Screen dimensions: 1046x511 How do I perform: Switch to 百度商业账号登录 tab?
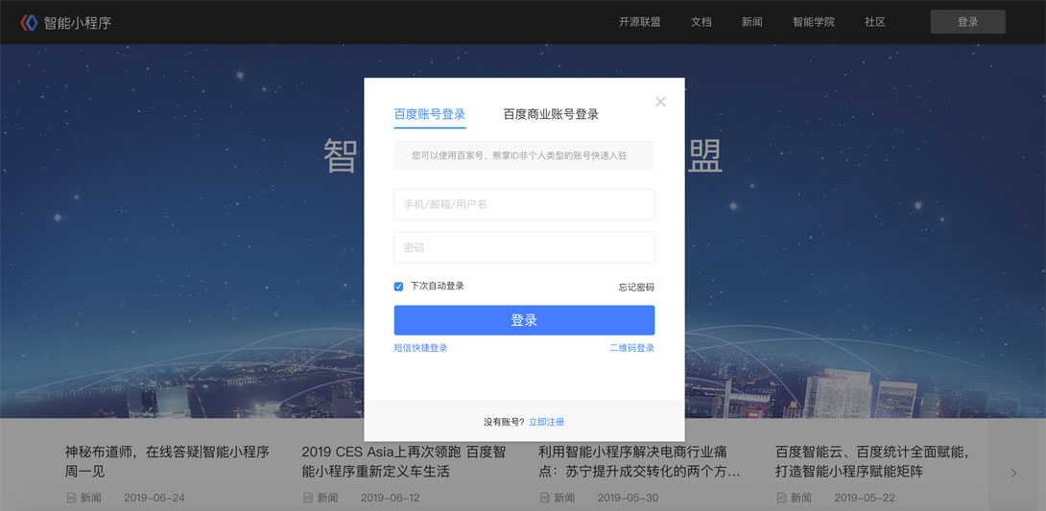(551, 114)
